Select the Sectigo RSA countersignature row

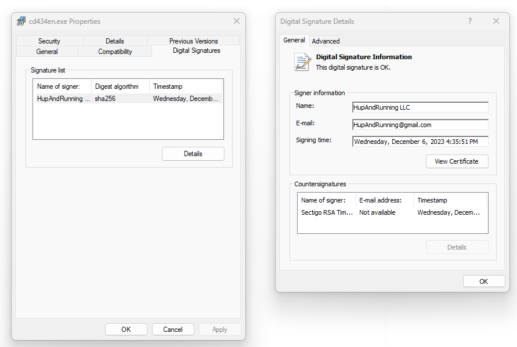pos(392,213)
